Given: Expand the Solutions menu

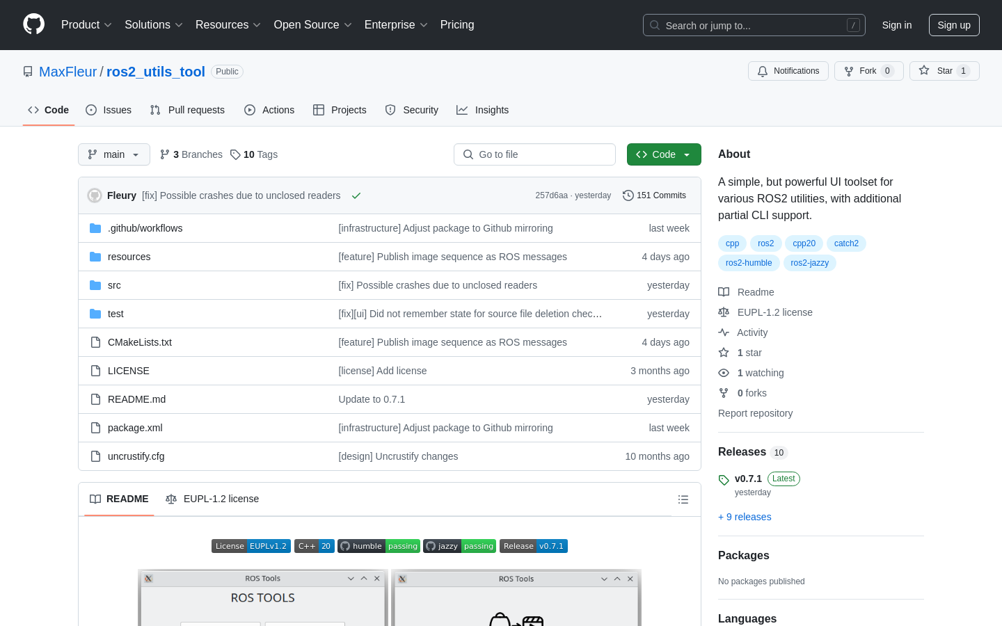Looking at the screenshot, I should [x=154, y=25].
